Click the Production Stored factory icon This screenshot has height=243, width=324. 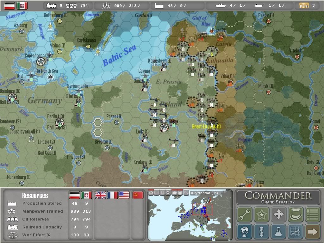[x=12, y=203]
